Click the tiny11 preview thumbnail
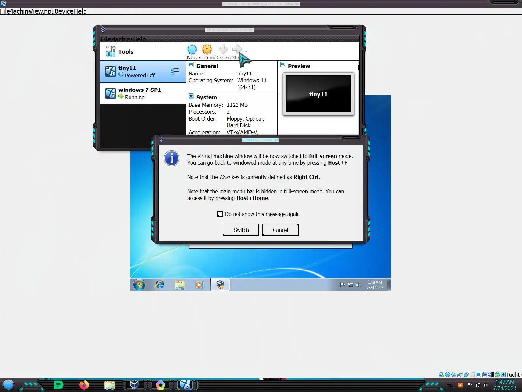Image resolution: width=522 pixels, height=392 pixels. 318,94
